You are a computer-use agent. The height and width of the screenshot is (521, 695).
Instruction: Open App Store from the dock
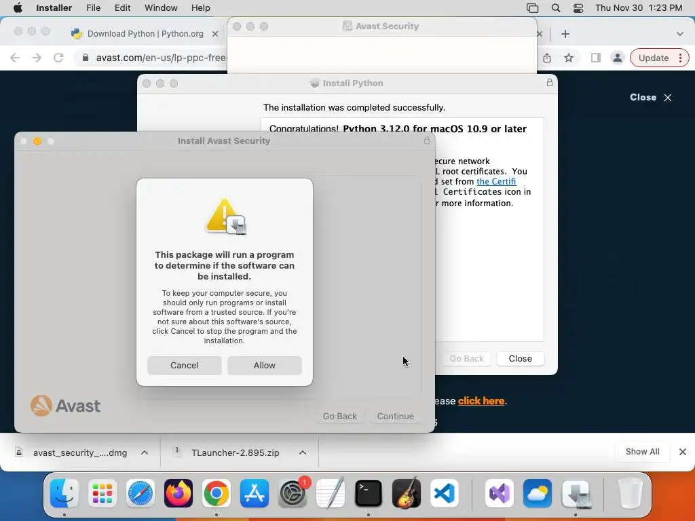tap(255, 493)
